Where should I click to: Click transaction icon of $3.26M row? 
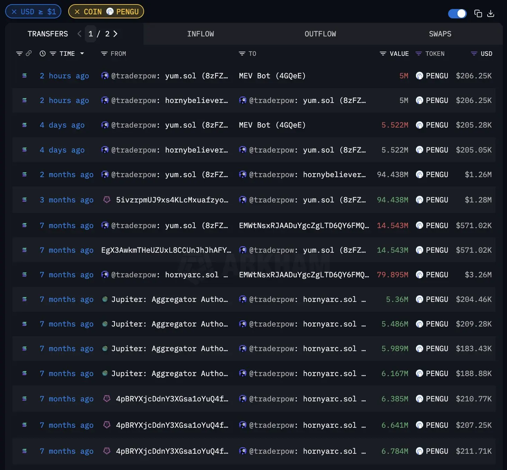point(25,275)
